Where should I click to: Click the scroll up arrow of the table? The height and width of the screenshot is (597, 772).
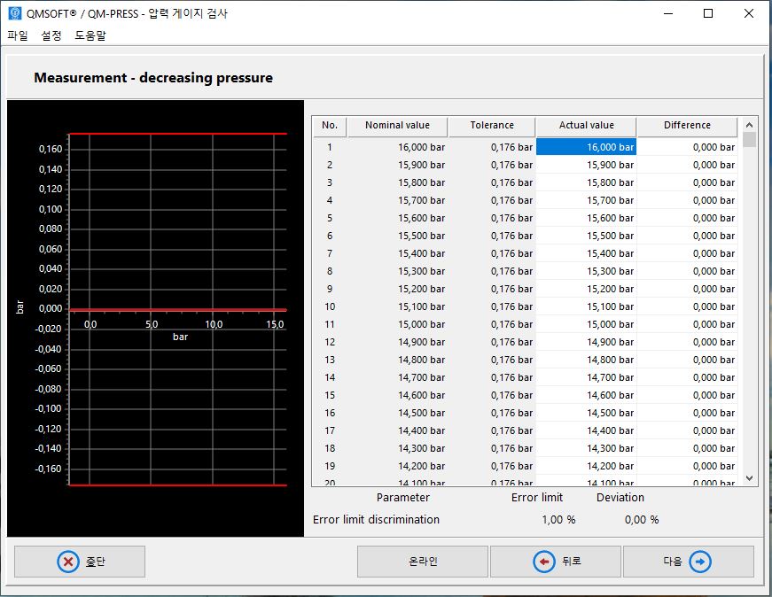pos(749,125)
